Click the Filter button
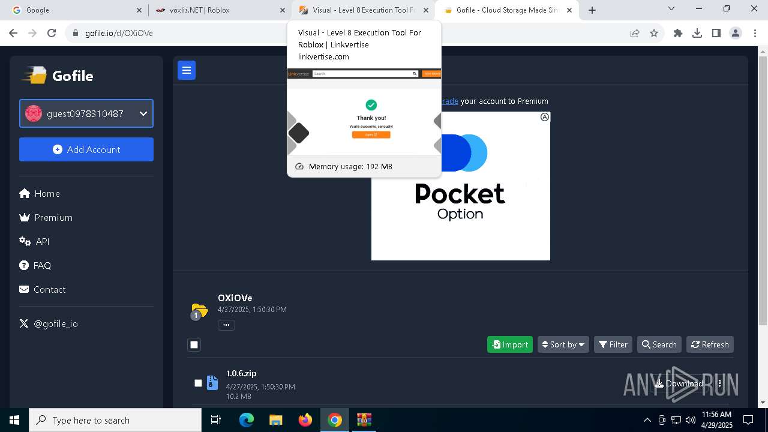 (613, 344)
